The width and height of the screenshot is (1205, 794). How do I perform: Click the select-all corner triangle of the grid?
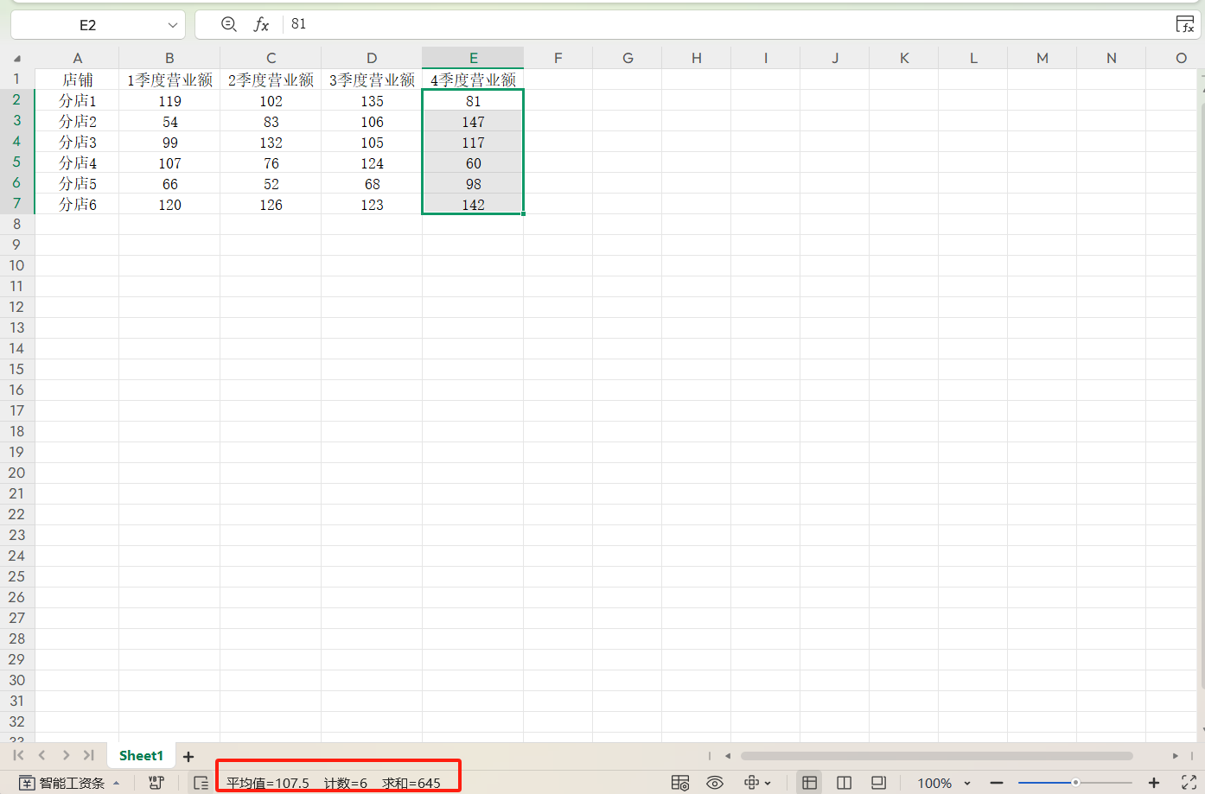16,59
